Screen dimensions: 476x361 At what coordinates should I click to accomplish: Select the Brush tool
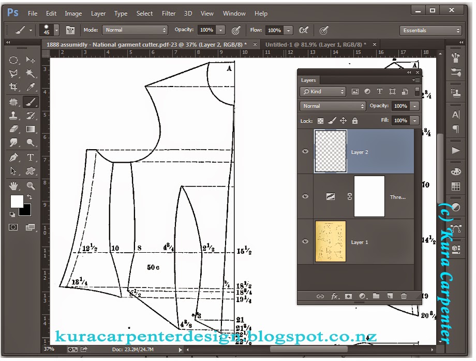31,102
